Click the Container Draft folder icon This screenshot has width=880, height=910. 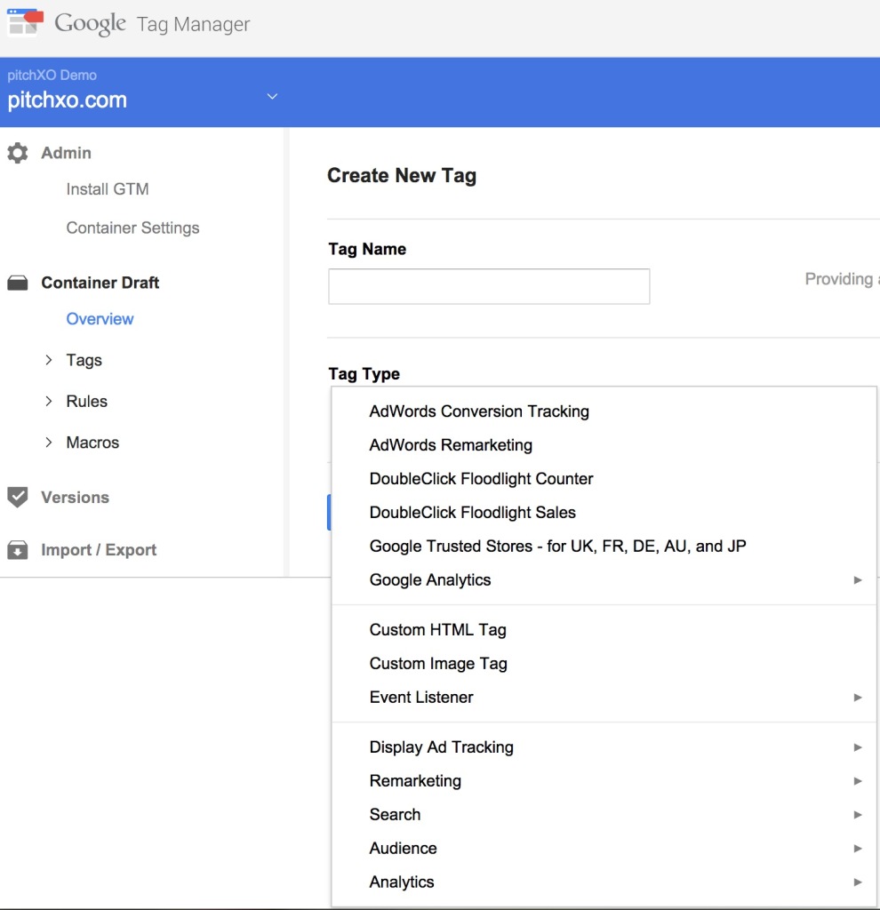[18, 283]
